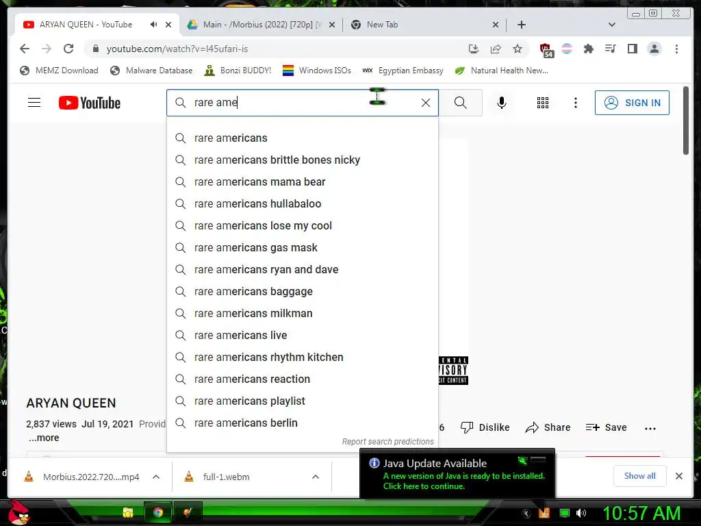Open the Windows ISOs bookmark
This screenshot has width=701, height=526.
316,71
